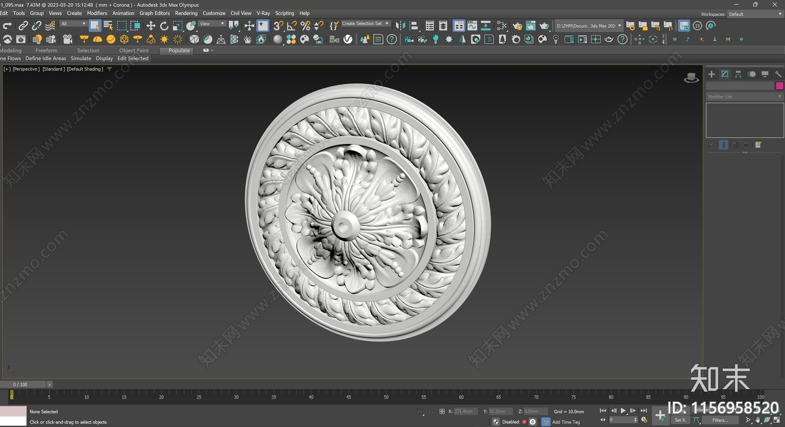Open the project path dropdown

tap(589, 25)
